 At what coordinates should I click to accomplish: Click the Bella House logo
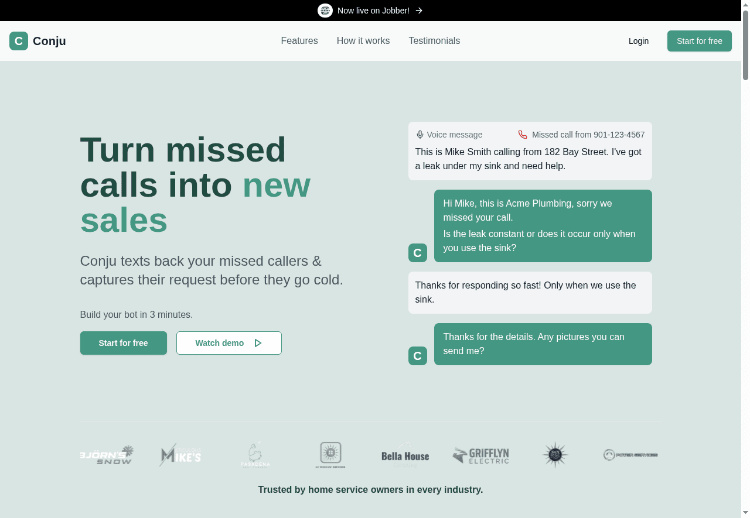[x=405, y=455]
